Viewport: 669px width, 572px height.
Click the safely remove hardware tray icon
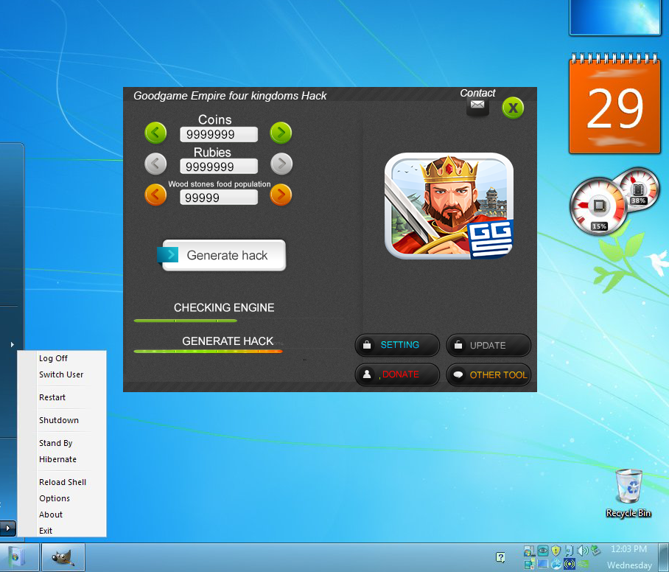pyautogui.click(x=596, y=550)
